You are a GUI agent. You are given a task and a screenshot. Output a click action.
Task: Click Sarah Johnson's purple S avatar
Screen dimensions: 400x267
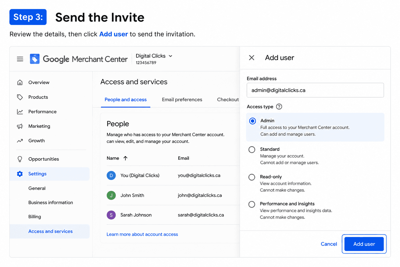[111, 215]
